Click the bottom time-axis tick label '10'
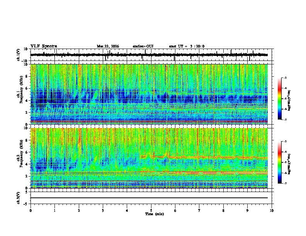The height and width of the screenshot is (236, 306). pyautogui.click(x=272, y=211)
